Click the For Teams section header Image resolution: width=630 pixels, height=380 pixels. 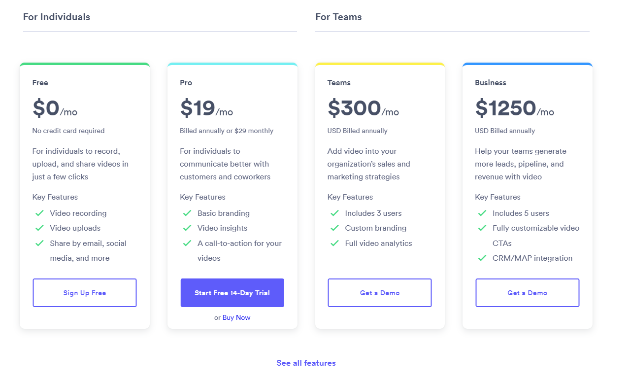[338, 16]
